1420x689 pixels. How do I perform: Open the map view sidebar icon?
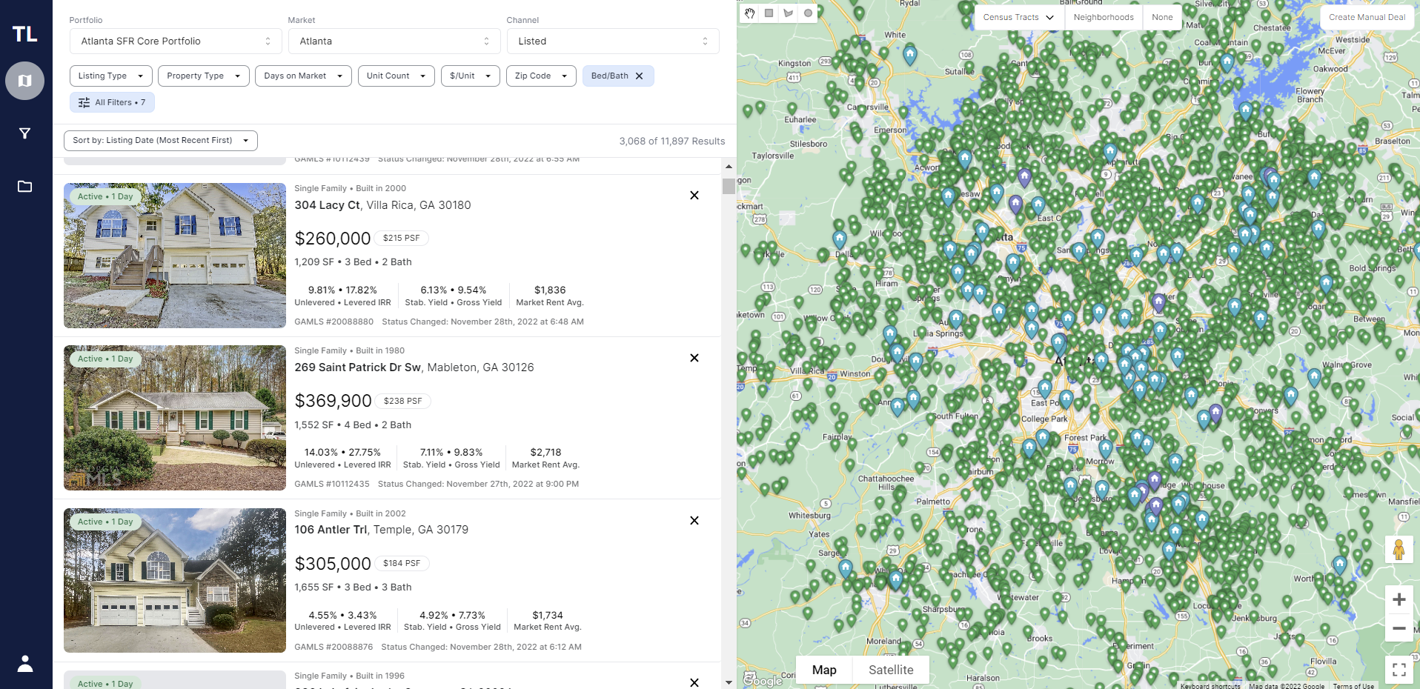[x=25, y=81]
